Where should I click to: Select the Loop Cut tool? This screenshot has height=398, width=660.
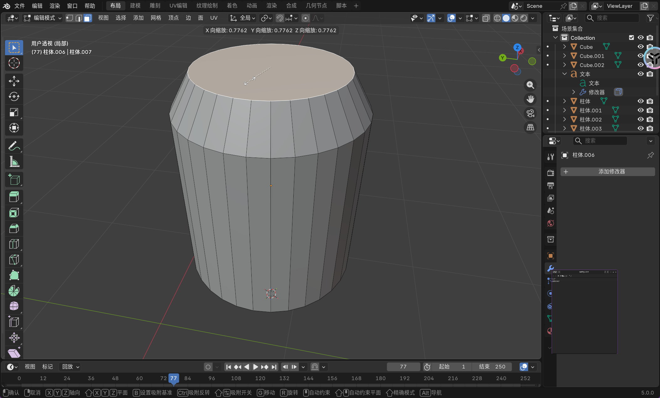tap(14, 244)
